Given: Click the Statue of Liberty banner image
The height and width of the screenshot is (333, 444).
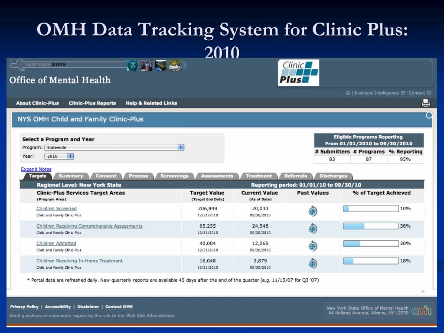Looking at the screenshot, I should pyautogui.click(x=132, y=65).
